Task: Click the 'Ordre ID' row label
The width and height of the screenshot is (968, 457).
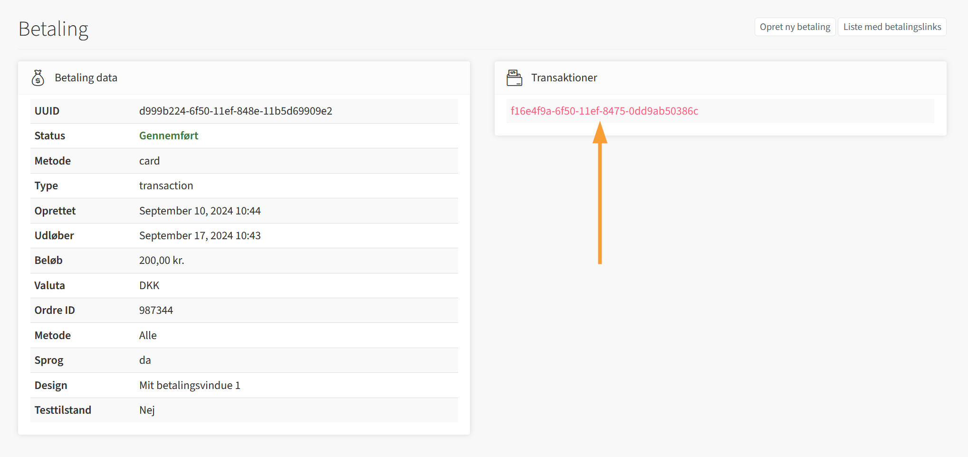Action: [55, 310]
